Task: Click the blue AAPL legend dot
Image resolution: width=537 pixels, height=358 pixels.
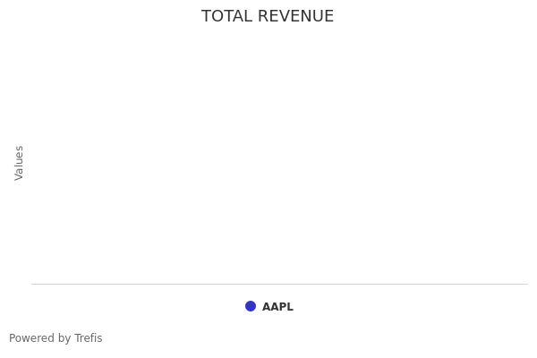Action: tap(251, 306)
